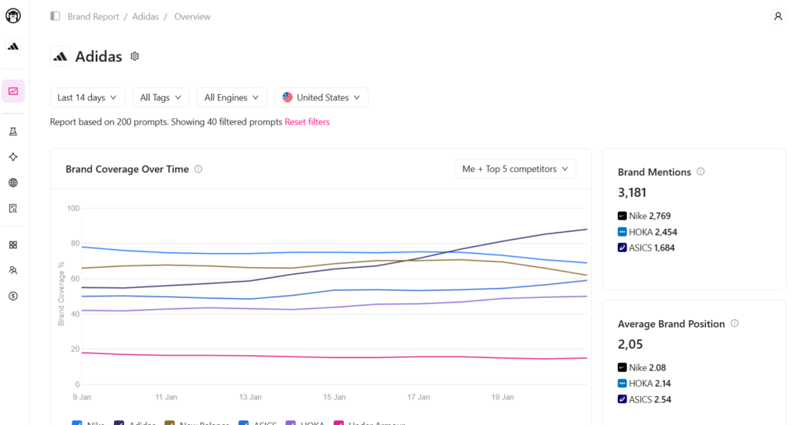Toggle the Nike legend checkbox
This screenshot has height=425, width=798.
[76, 423]
